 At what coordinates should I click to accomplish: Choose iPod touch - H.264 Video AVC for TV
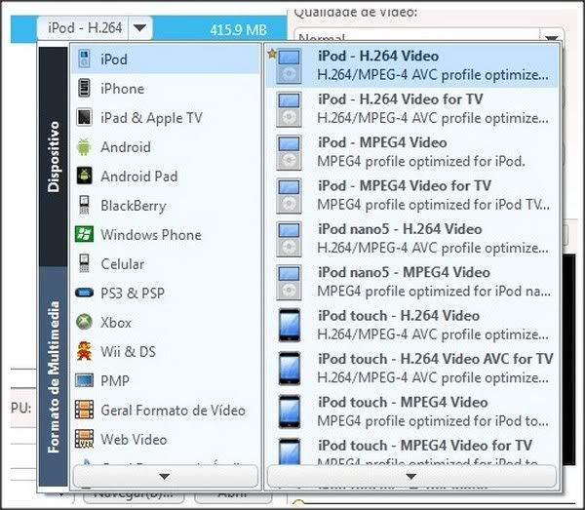(x=411, y=369)
